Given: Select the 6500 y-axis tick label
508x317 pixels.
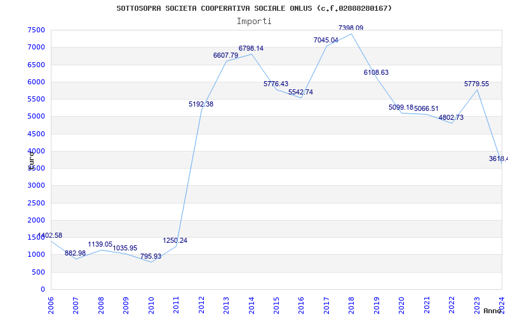Looking at the screenshot, I should pos(36,65).
